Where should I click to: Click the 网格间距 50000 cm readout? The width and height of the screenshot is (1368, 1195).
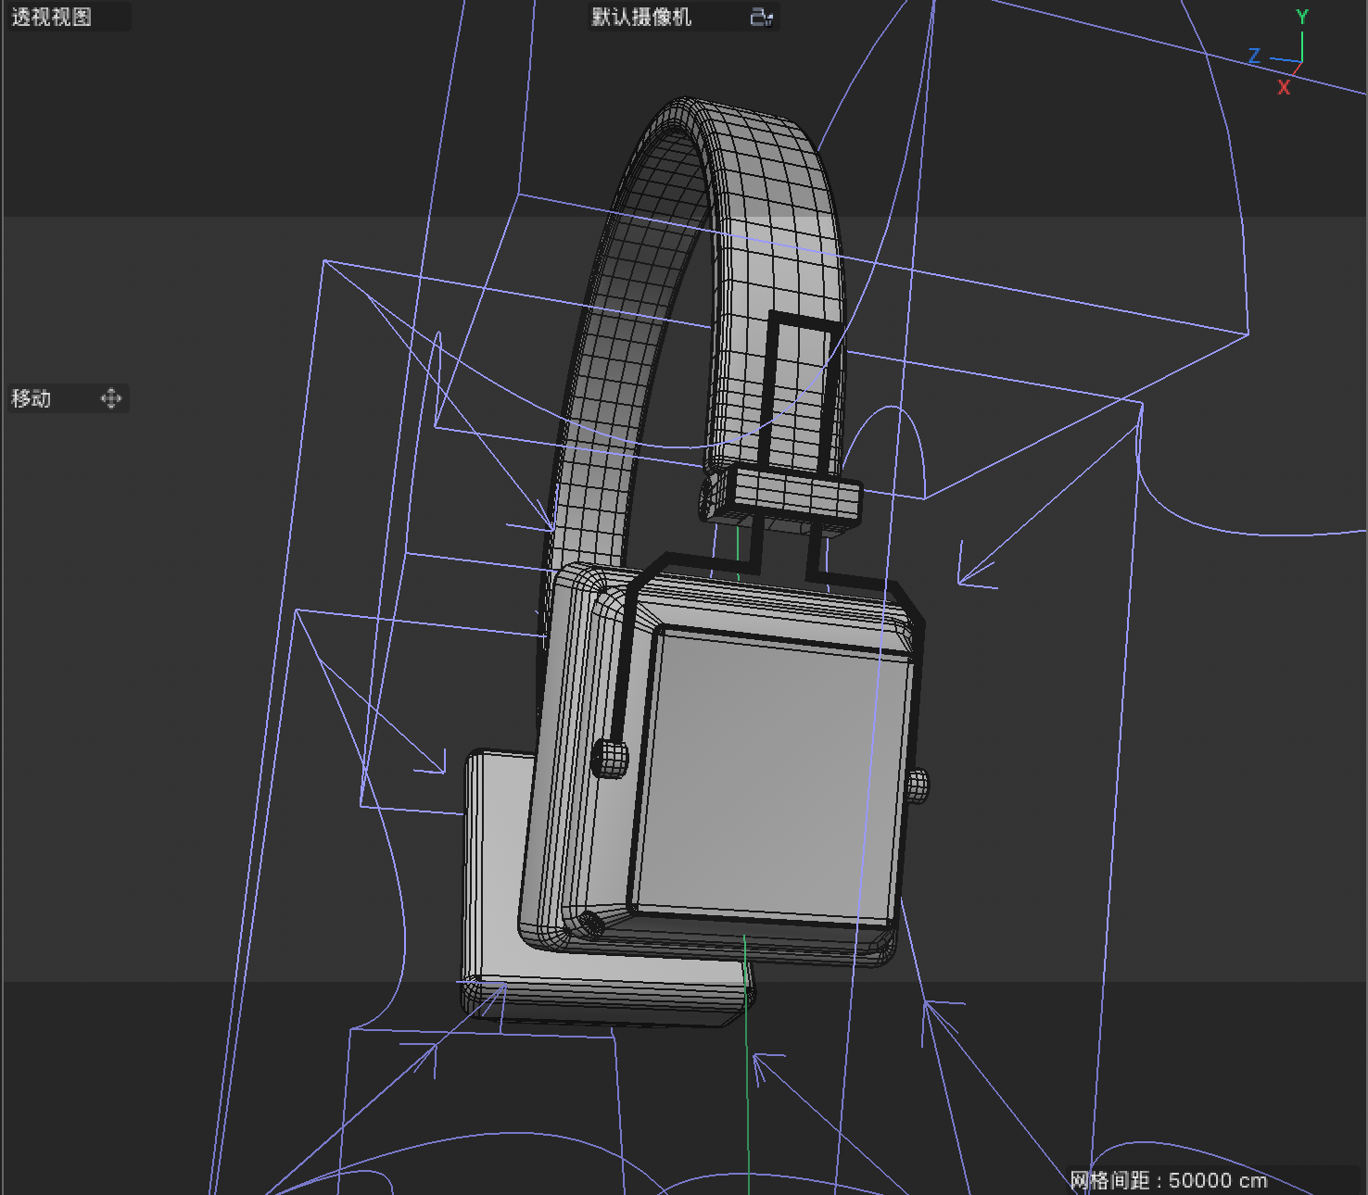[1168, 1180]
